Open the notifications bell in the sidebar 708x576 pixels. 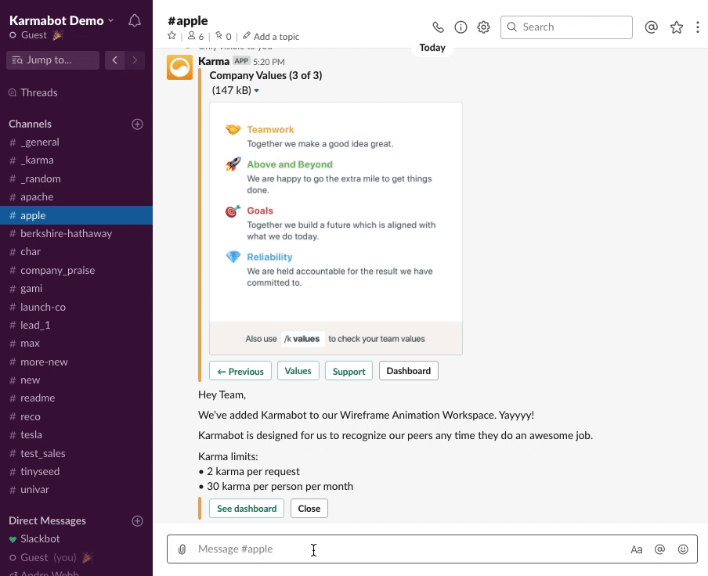coord(135,21)
